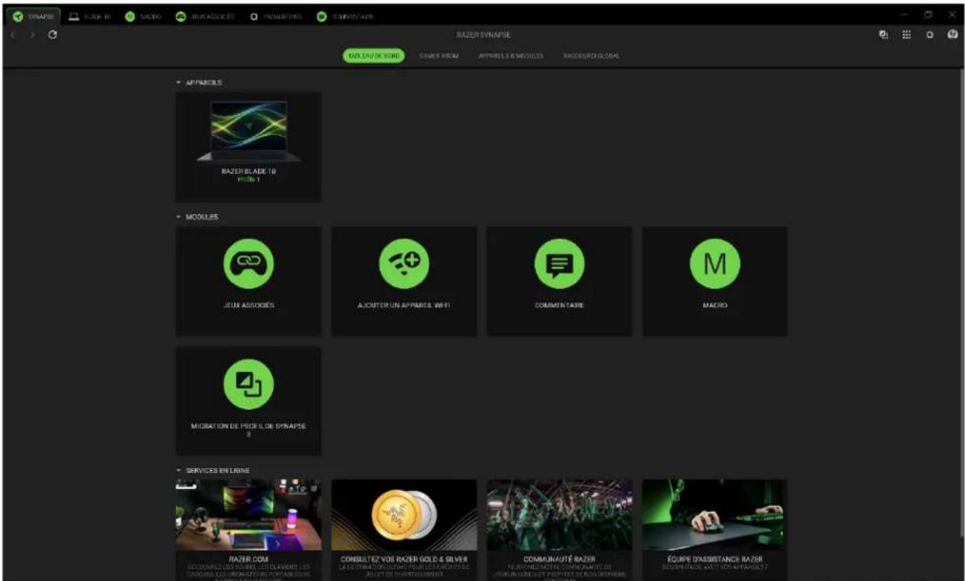Viewport: 965px width, 581px height.
Task: Open the Commentaire top tab
Action: 345,16
